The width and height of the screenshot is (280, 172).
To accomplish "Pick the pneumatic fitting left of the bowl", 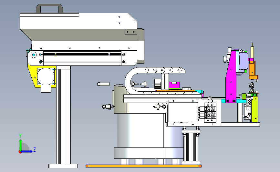I will 108,107.
